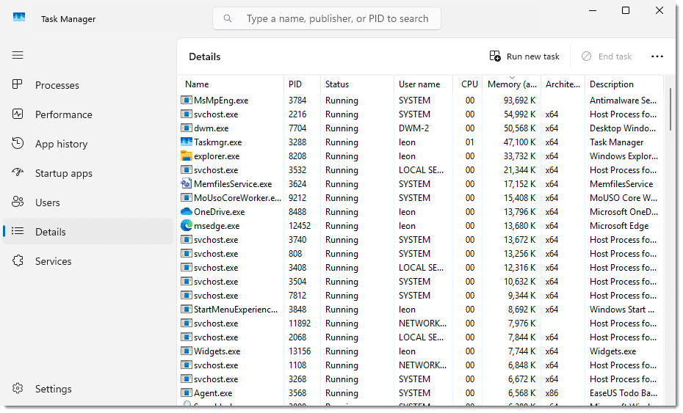Click the Services puzzle icon
The width and height of the screenshot is (683, 413).
[18, 260]
